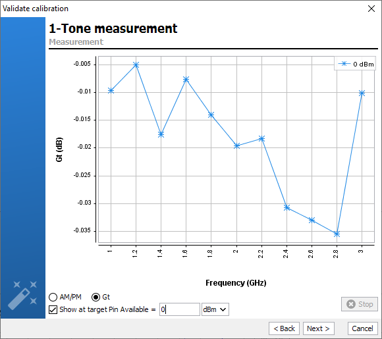Click the Stop button's cross icon
This screenshot has height=339, width=382.
tap(351, 304)
